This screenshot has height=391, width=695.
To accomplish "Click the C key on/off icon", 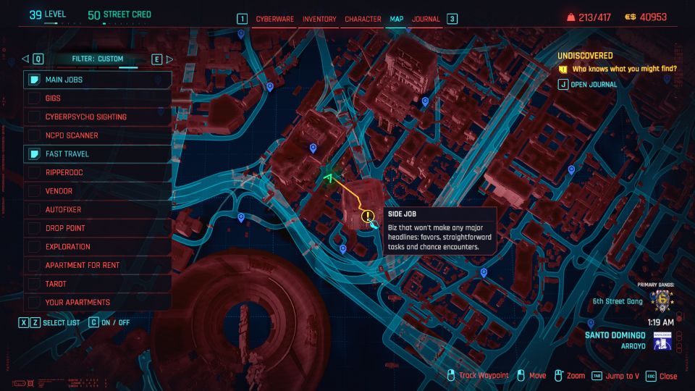I will (93, 322).
